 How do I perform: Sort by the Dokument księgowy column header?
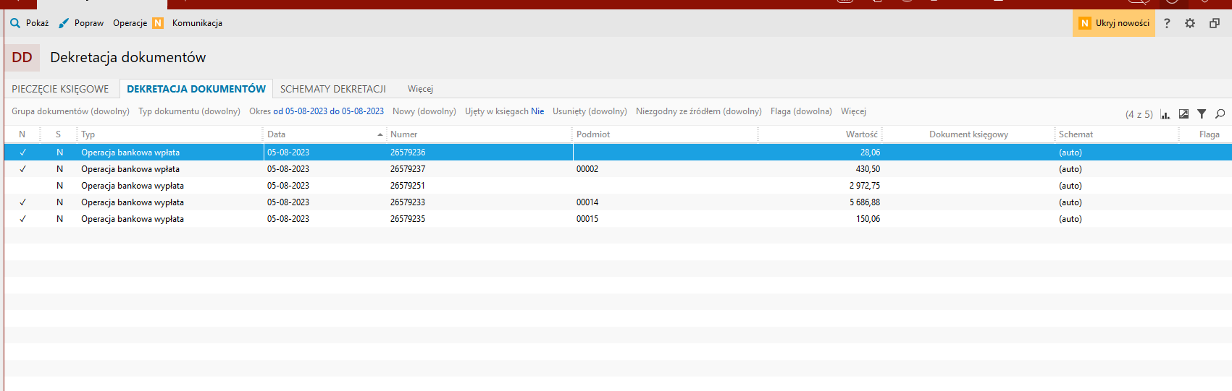(968, 134)
